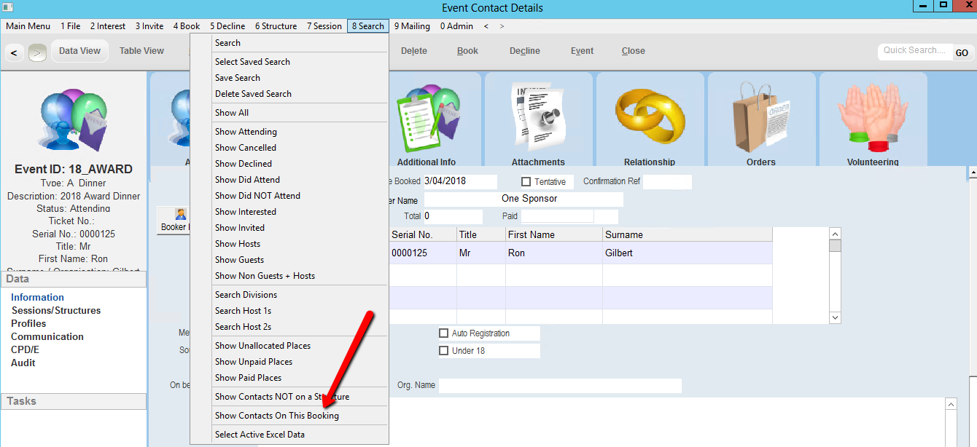This screenshot has height=447, width=977.
Task: Go to previous record with back arrow
Action: 14,52
